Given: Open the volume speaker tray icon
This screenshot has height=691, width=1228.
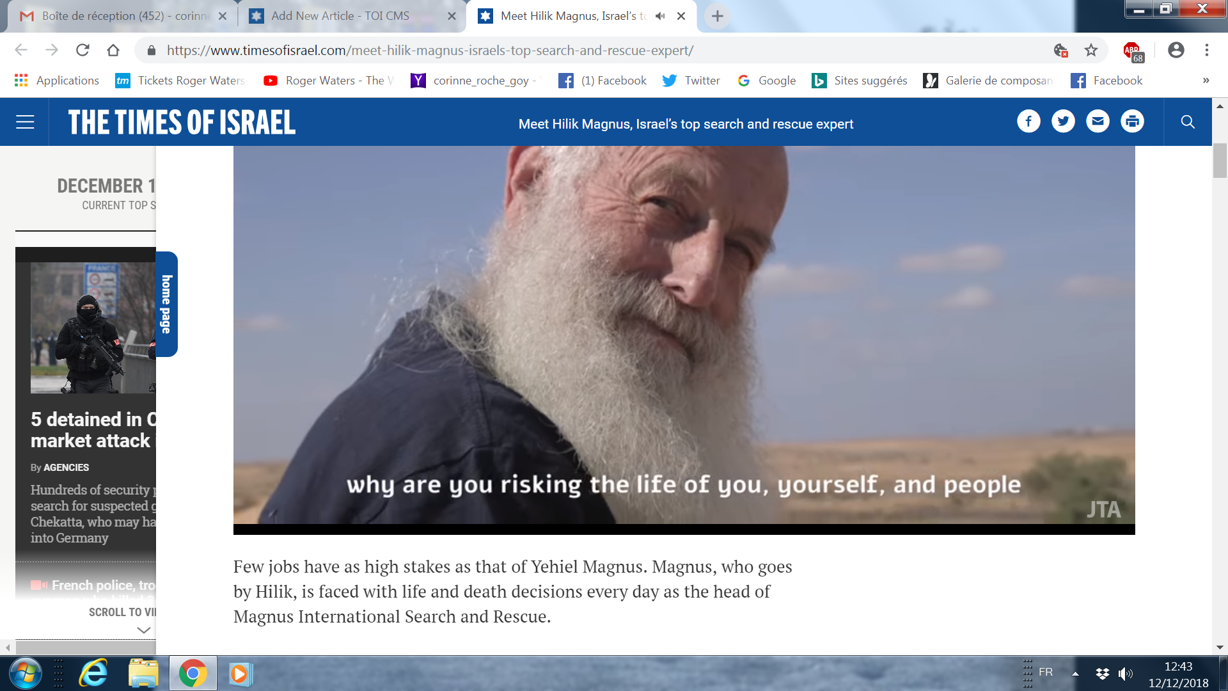Looking at the screenshot, I should [1125, 674].
